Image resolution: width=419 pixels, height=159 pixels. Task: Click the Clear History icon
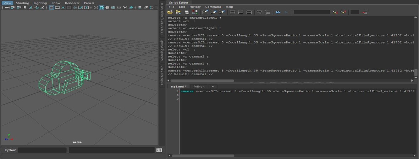[x=205, y=12]
